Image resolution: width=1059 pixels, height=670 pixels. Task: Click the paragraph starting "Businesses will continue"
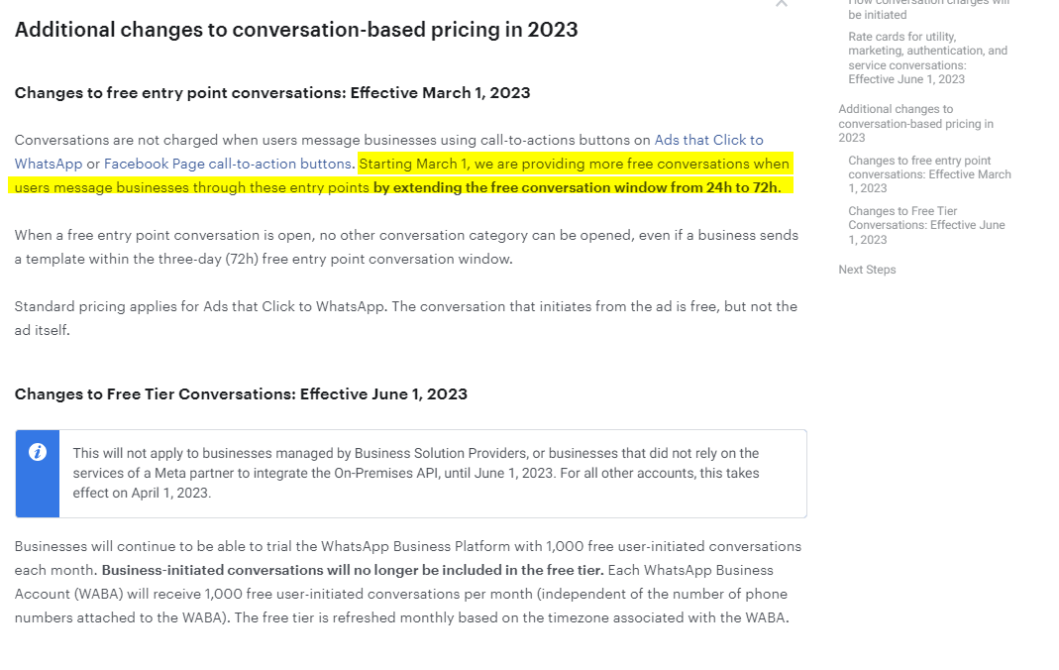[x=407, y=546]
